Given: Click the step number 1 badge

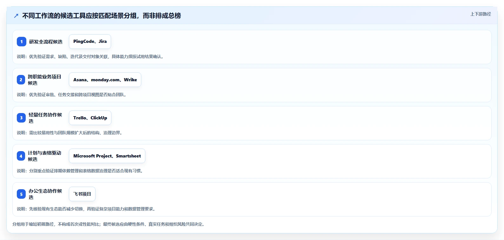Looking at the screenshot, I should (22, 42).
